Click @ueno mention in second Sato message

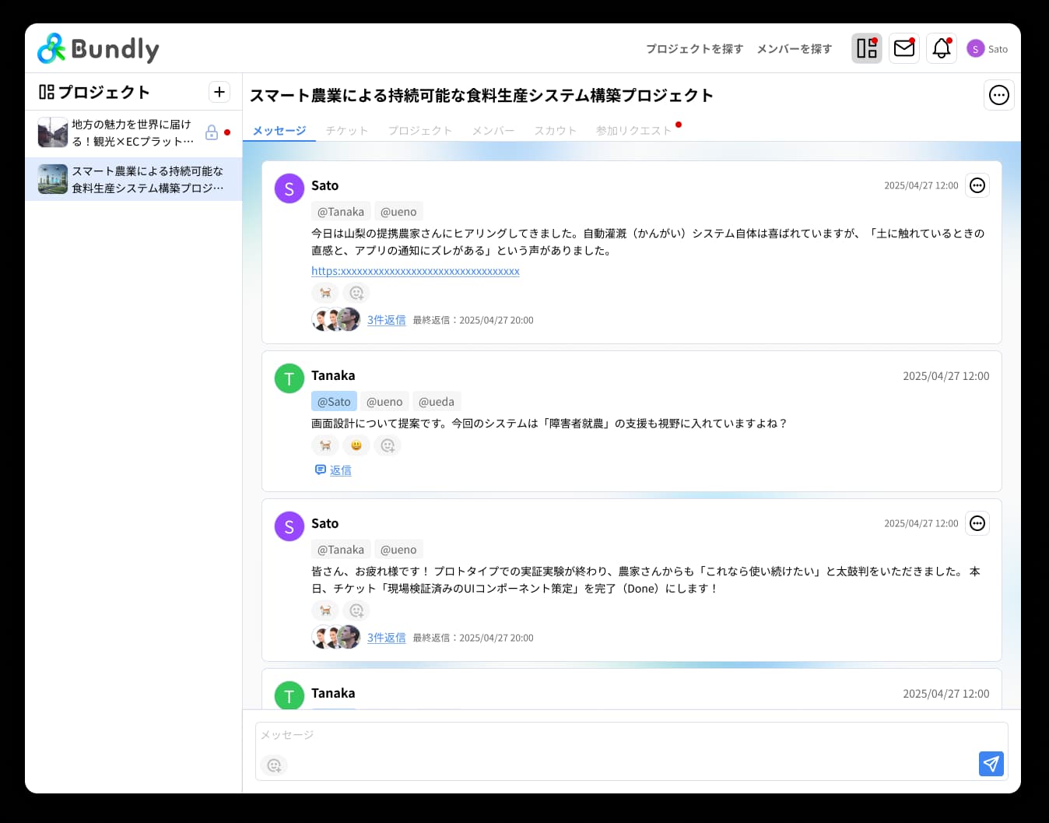(x=398, y=550)
